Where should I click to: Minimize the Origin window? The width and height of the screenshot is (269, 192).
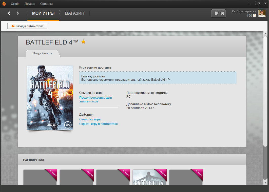[252, 4]
